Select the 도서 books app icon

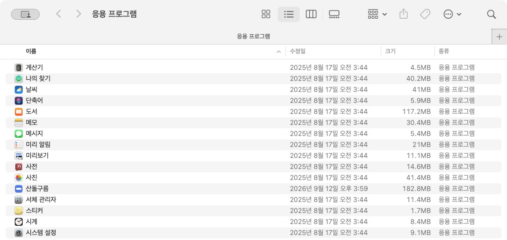[x=19, y=112]
